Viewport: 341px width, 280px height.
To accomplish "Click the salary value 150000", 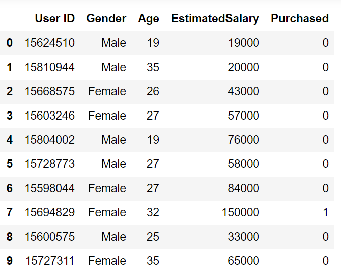I will (x=240, y=212).
